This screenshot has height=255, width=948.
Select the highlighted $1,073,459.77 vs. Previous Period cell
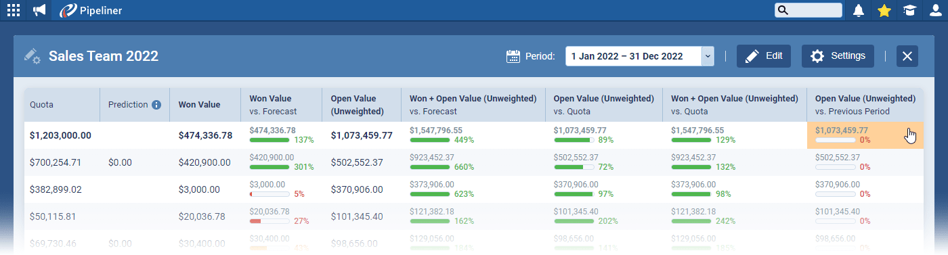[865, 135]
